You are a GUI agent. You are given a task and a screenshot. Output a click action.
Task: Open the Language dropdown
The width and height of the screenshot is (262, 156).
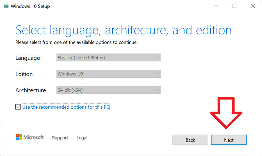tap(108, 57)
